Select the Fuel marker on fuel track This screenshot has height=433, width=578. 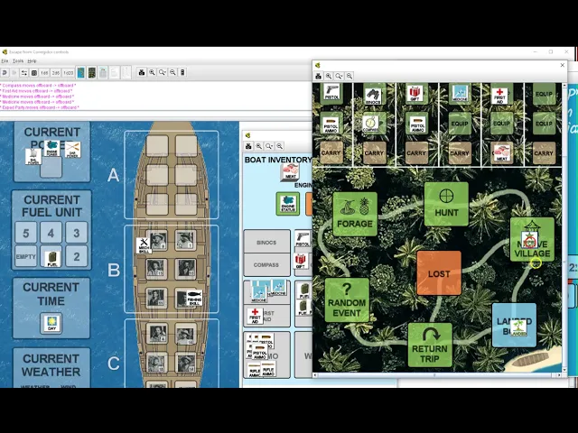click(52, 259)
